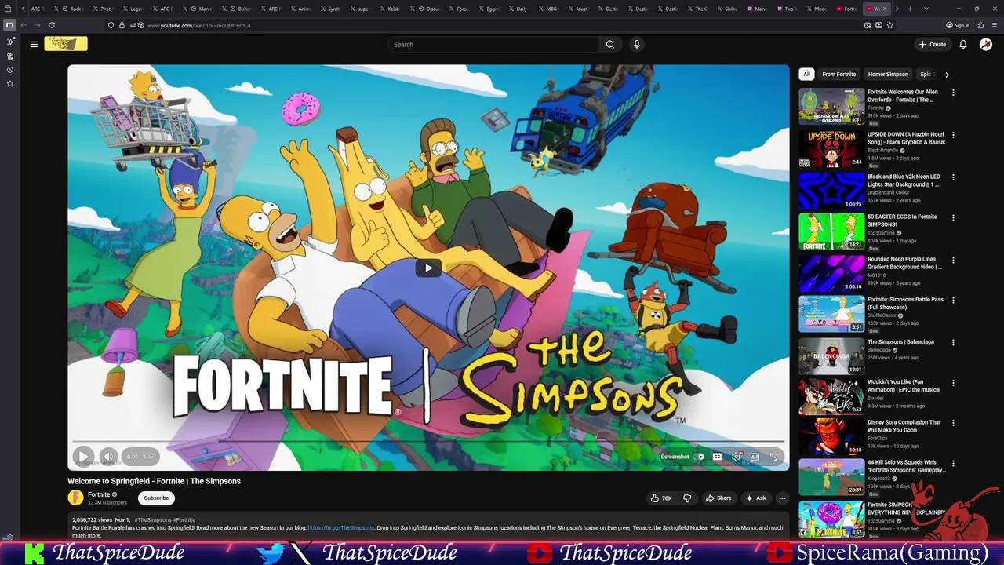
Task: Open options for Simpsons Battle Pass Full Showcase
Action: point(953,301)
